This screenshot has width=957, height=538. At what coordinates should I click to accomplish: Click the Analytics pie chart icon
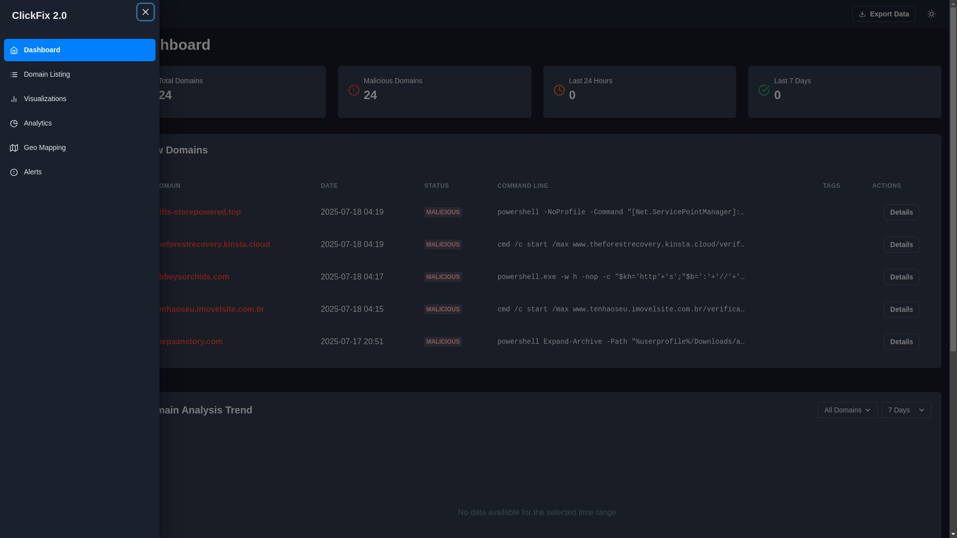14,124
